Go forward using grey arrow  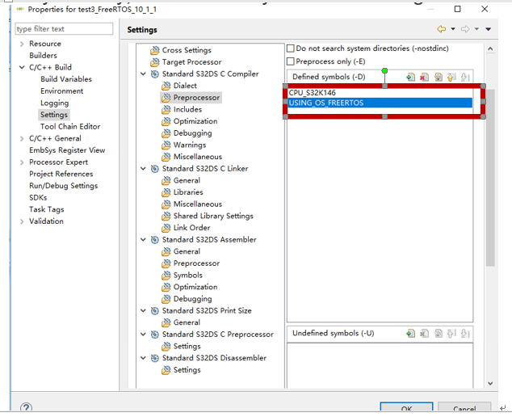click(x=465, y=29)
